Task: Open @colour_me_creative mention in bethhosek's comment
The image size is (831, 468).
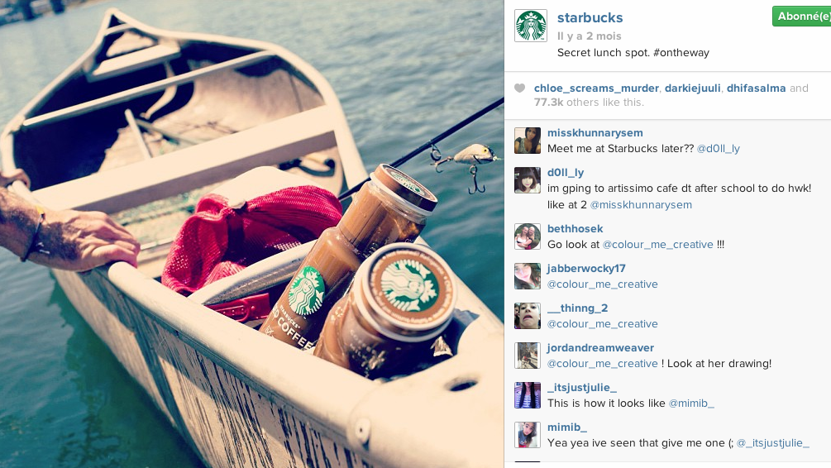Action: [657, 245]
